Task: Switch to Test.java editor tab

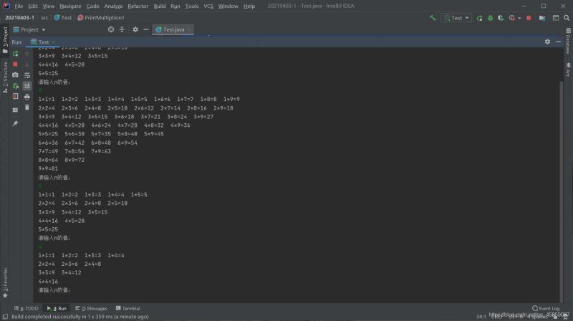Action: click(173, 29)
